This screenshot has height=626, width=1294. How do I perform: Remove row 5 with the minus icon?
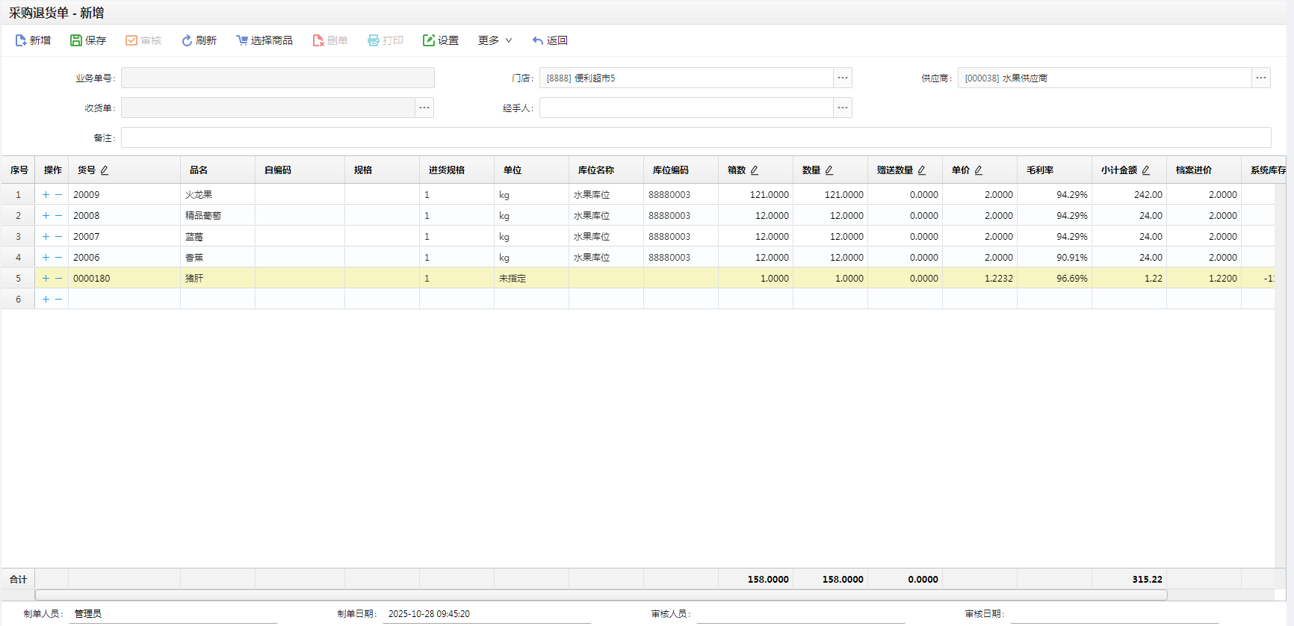click(59, 279)
